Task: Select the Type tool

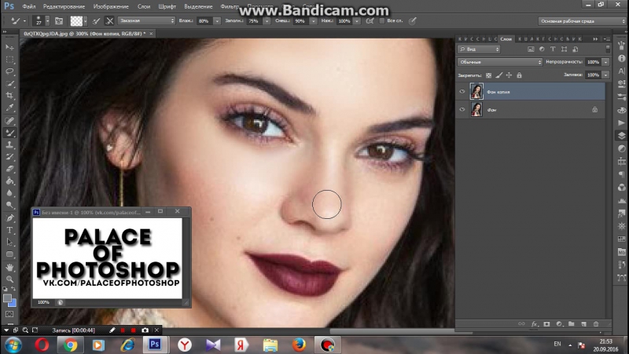Action: (x=9, y=230)
